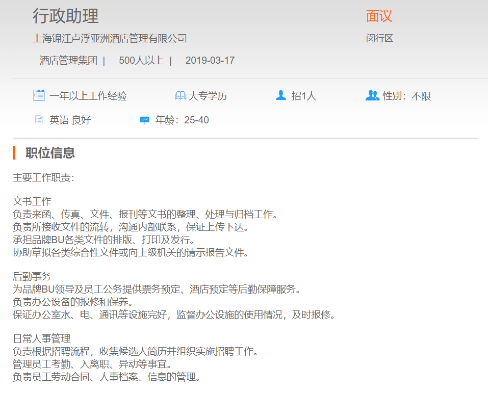This screenshot has height=393, width=488.
Task: Click the 500人以上 company size text
Action: pos(141,60)
